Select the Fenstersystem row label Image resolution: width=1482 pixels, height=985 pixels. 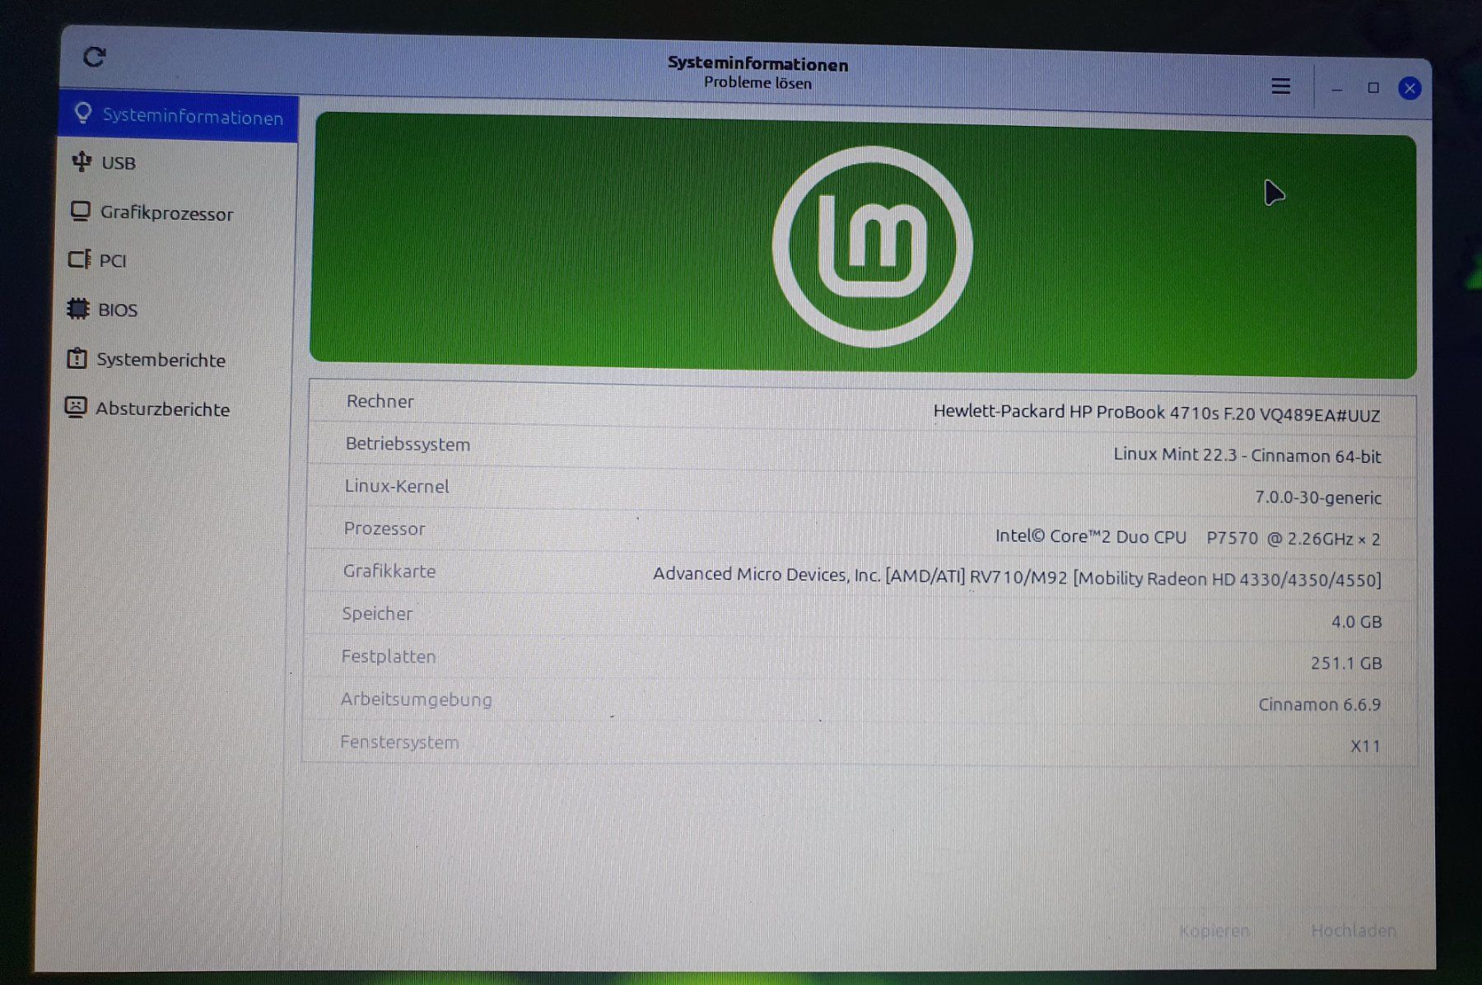click(x=399, y=742)
